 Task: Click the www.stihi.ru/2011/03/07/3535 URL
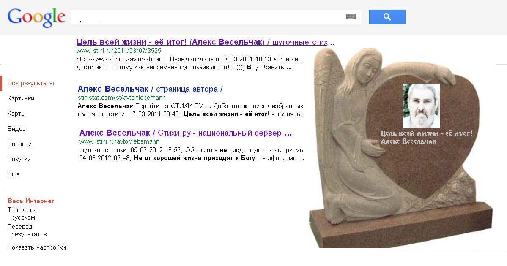[x=118, y=51]
